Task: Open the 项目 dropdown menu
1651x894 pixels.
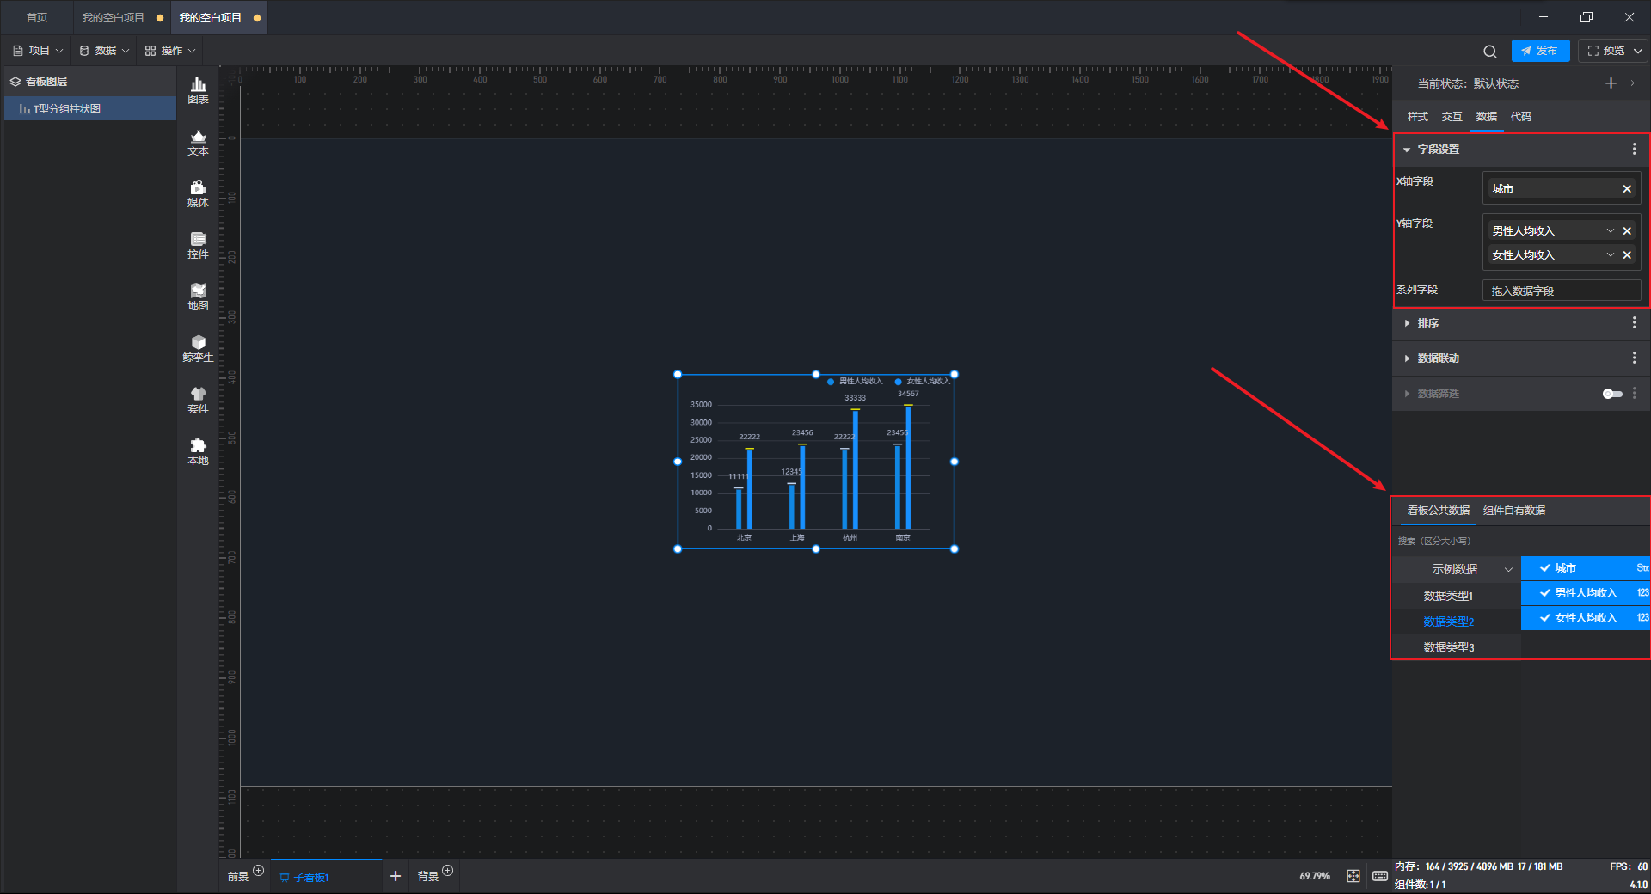Action: point(38,51)
